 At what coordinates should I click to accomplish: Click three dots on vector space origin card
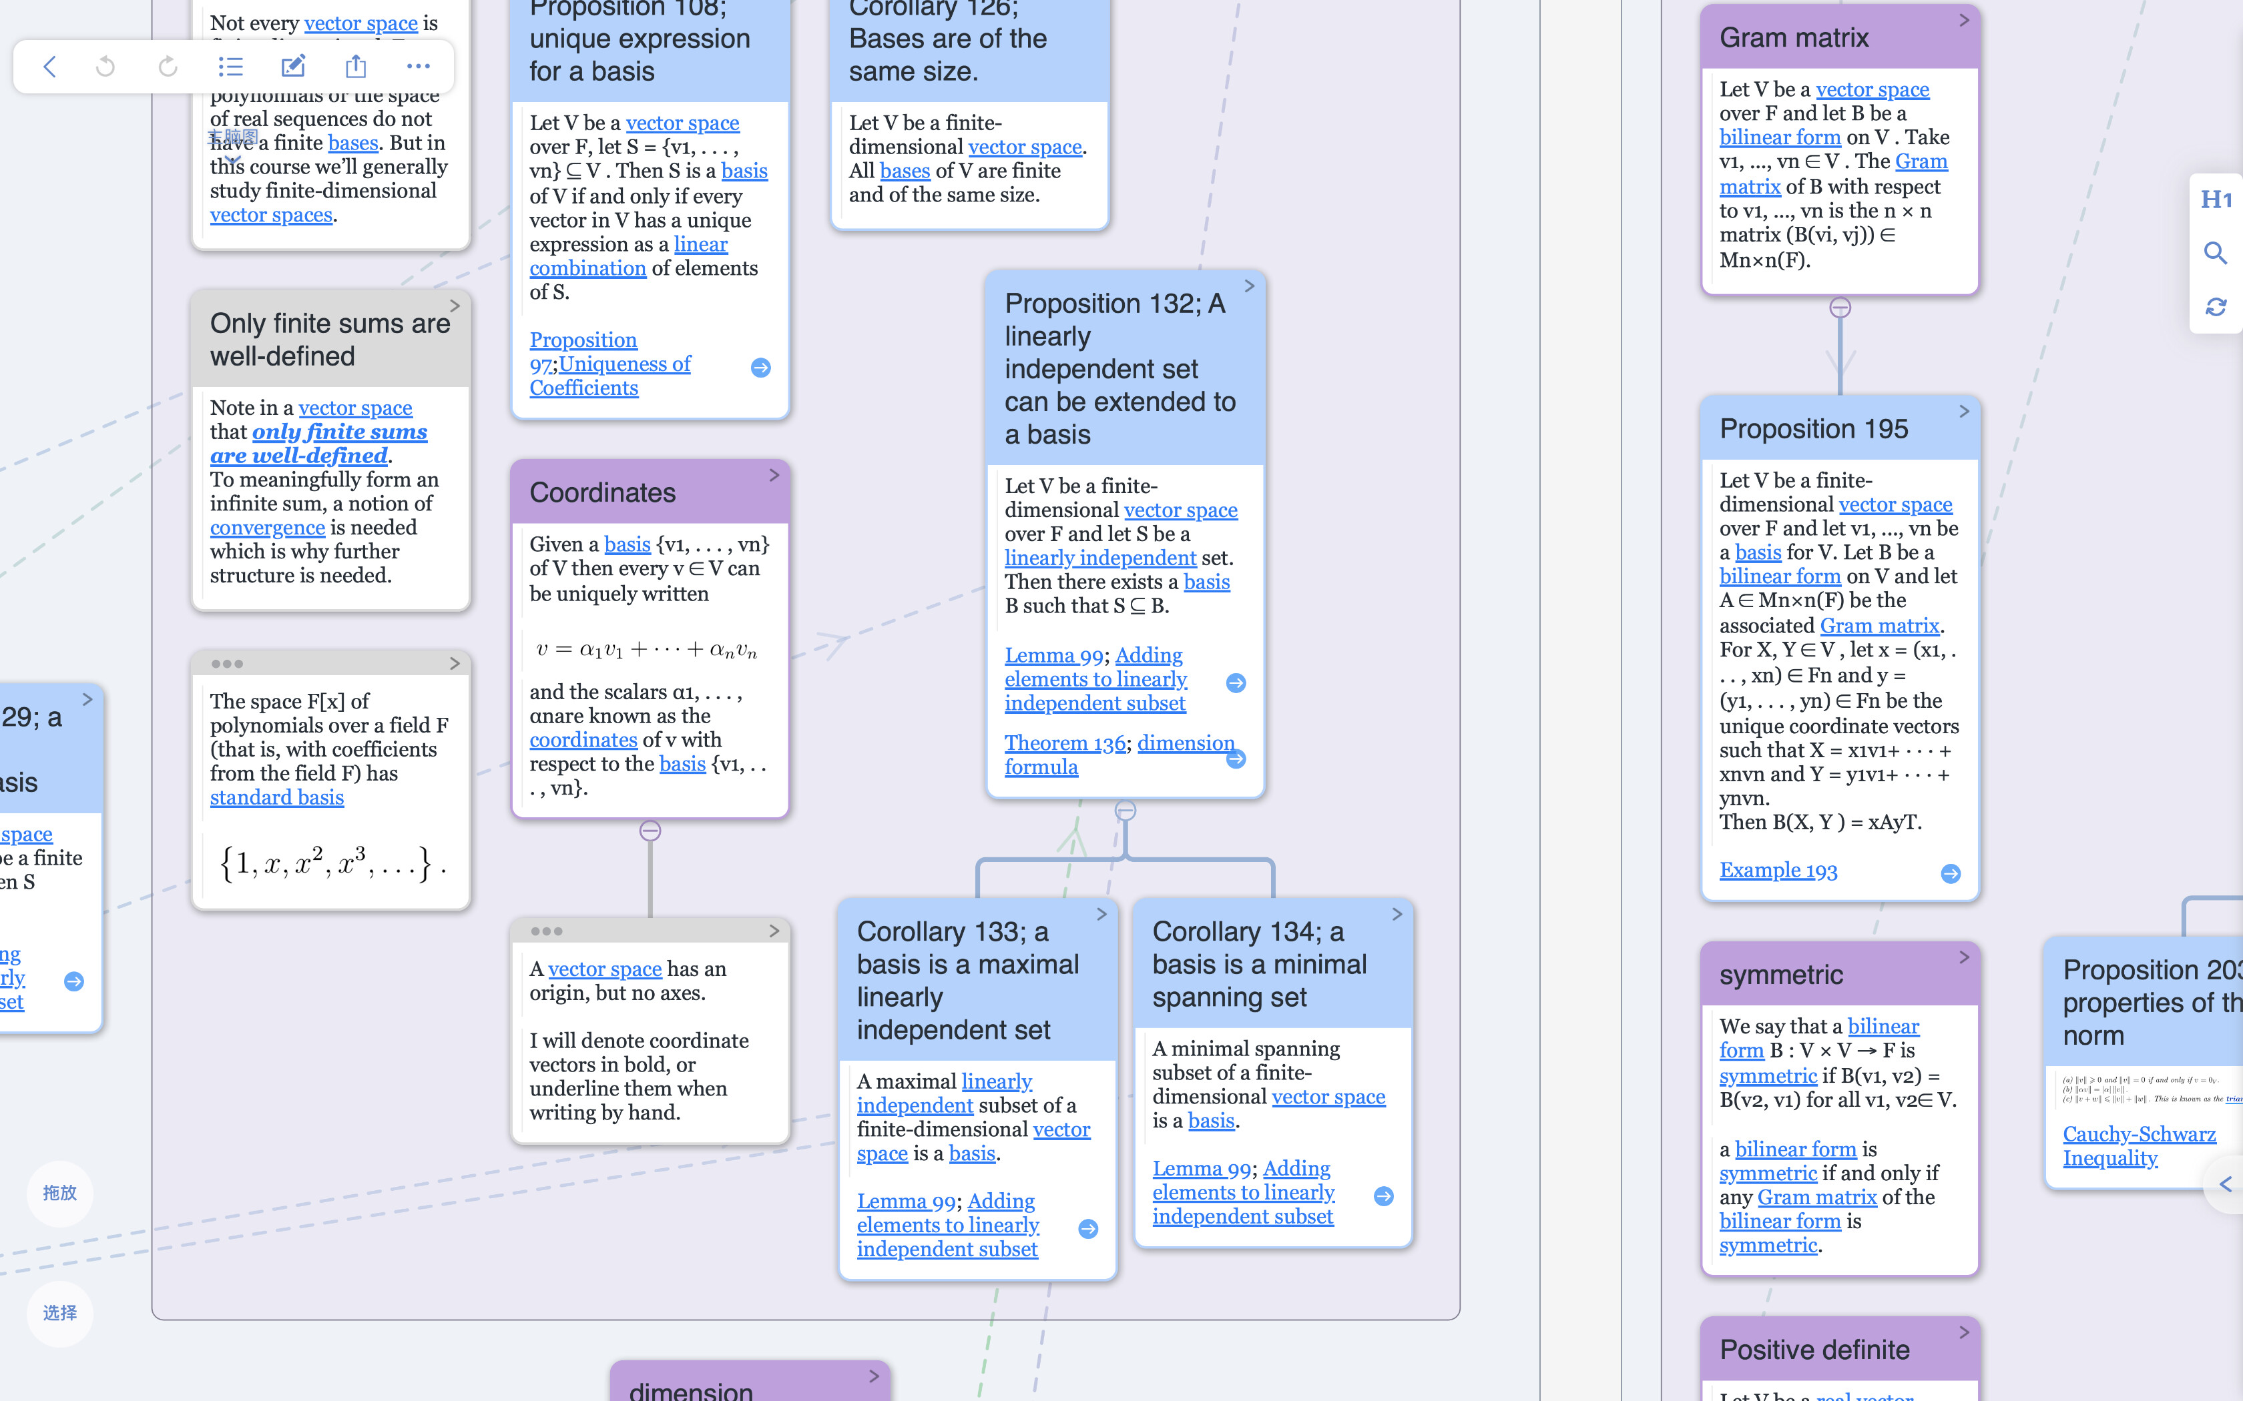[x=547, y=931]
